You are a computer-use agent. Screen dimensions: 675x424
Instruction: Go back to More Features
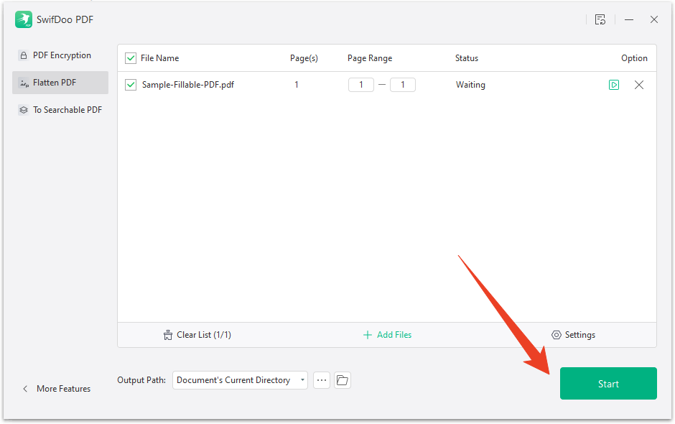pyautogui.click(x=57, y=389)
